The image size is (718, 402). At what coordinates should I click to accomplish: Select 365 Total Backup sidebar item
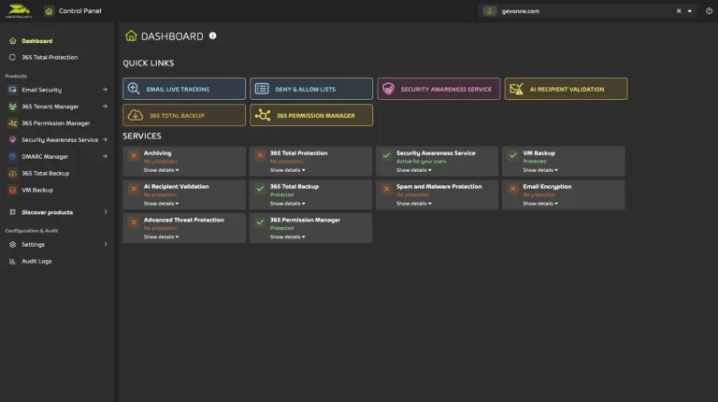click(x=45, y=173)
